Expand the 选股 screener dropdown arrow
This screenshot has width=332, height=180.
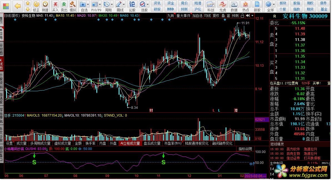click(148, 4)
